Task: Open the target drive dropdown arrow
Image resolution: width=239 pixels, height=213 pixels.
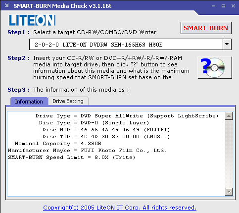Action: tap(227, 44)
